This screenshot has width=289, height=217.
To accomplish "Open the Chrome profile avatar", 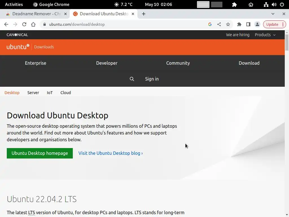I will click(257, 24).
